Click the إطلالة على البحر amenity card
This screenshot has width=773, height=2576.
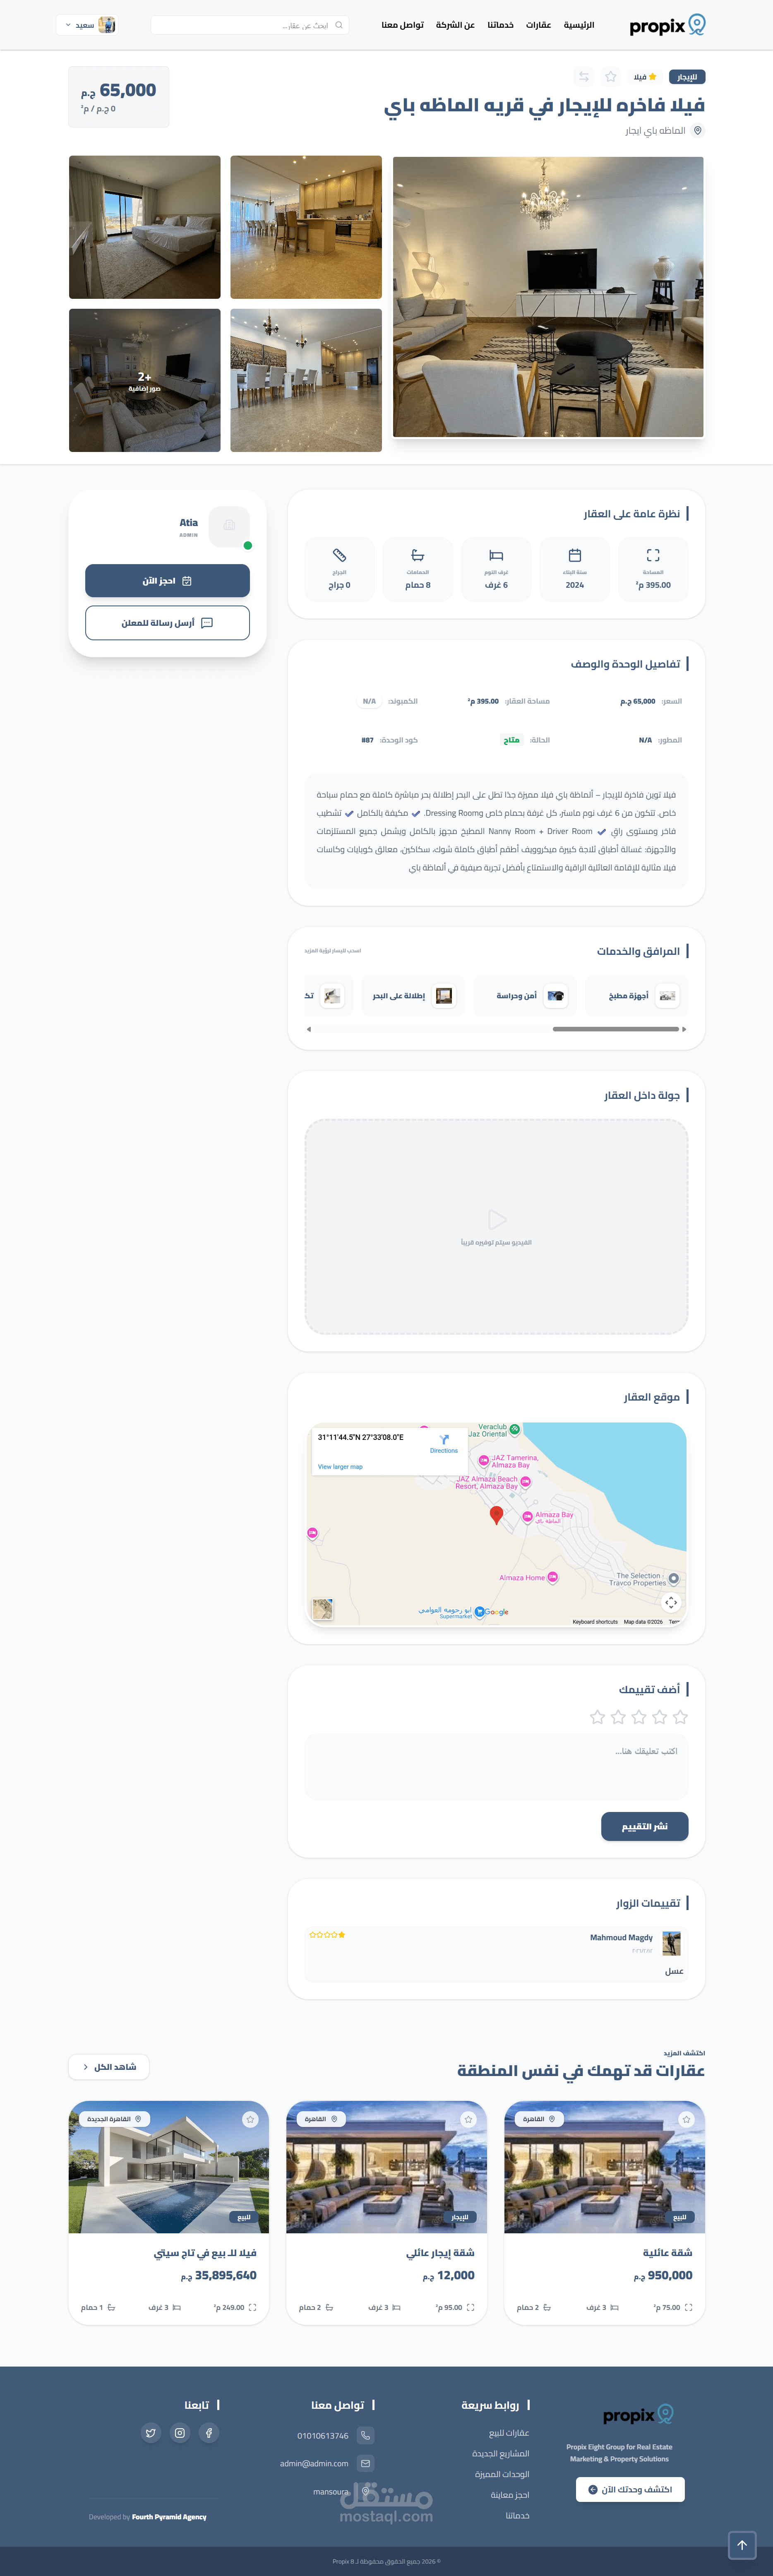tap(413, 996)
